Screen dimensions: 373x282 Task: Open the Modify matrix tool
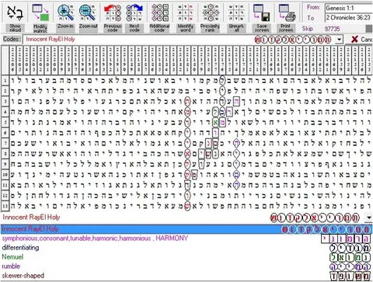[x=40, y=17]
